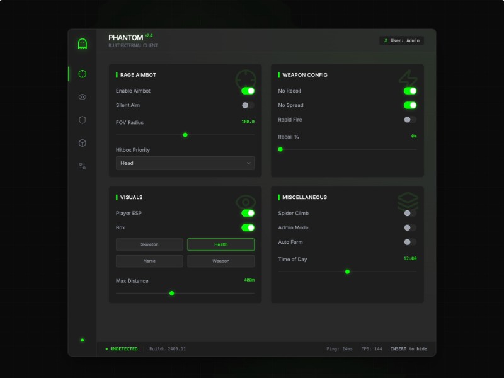Viewport: 504px width, 378px height.
Task: Select the Skeleton ESP tab
Action: click(x=149, y=244)
